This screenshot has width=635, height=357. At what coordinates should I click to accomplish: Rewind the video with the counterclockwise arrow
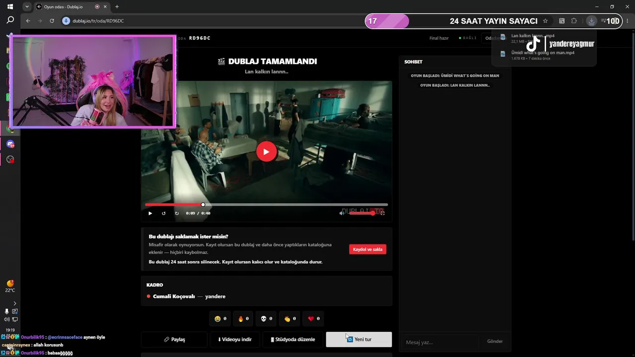click(164, 213)
